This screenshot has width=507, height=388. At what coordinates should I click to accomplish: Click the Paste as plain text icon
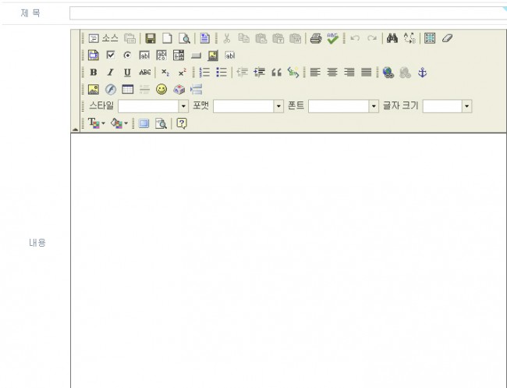(x=278, y=38)
